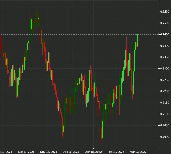
Task: Click the 0.7050 price axis label
Action: pos(165,125)
